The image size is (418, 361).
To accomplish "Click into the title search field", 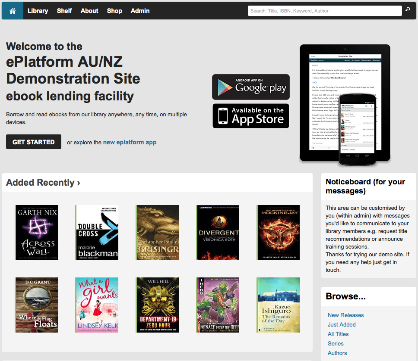I will [x=325, y=11].
